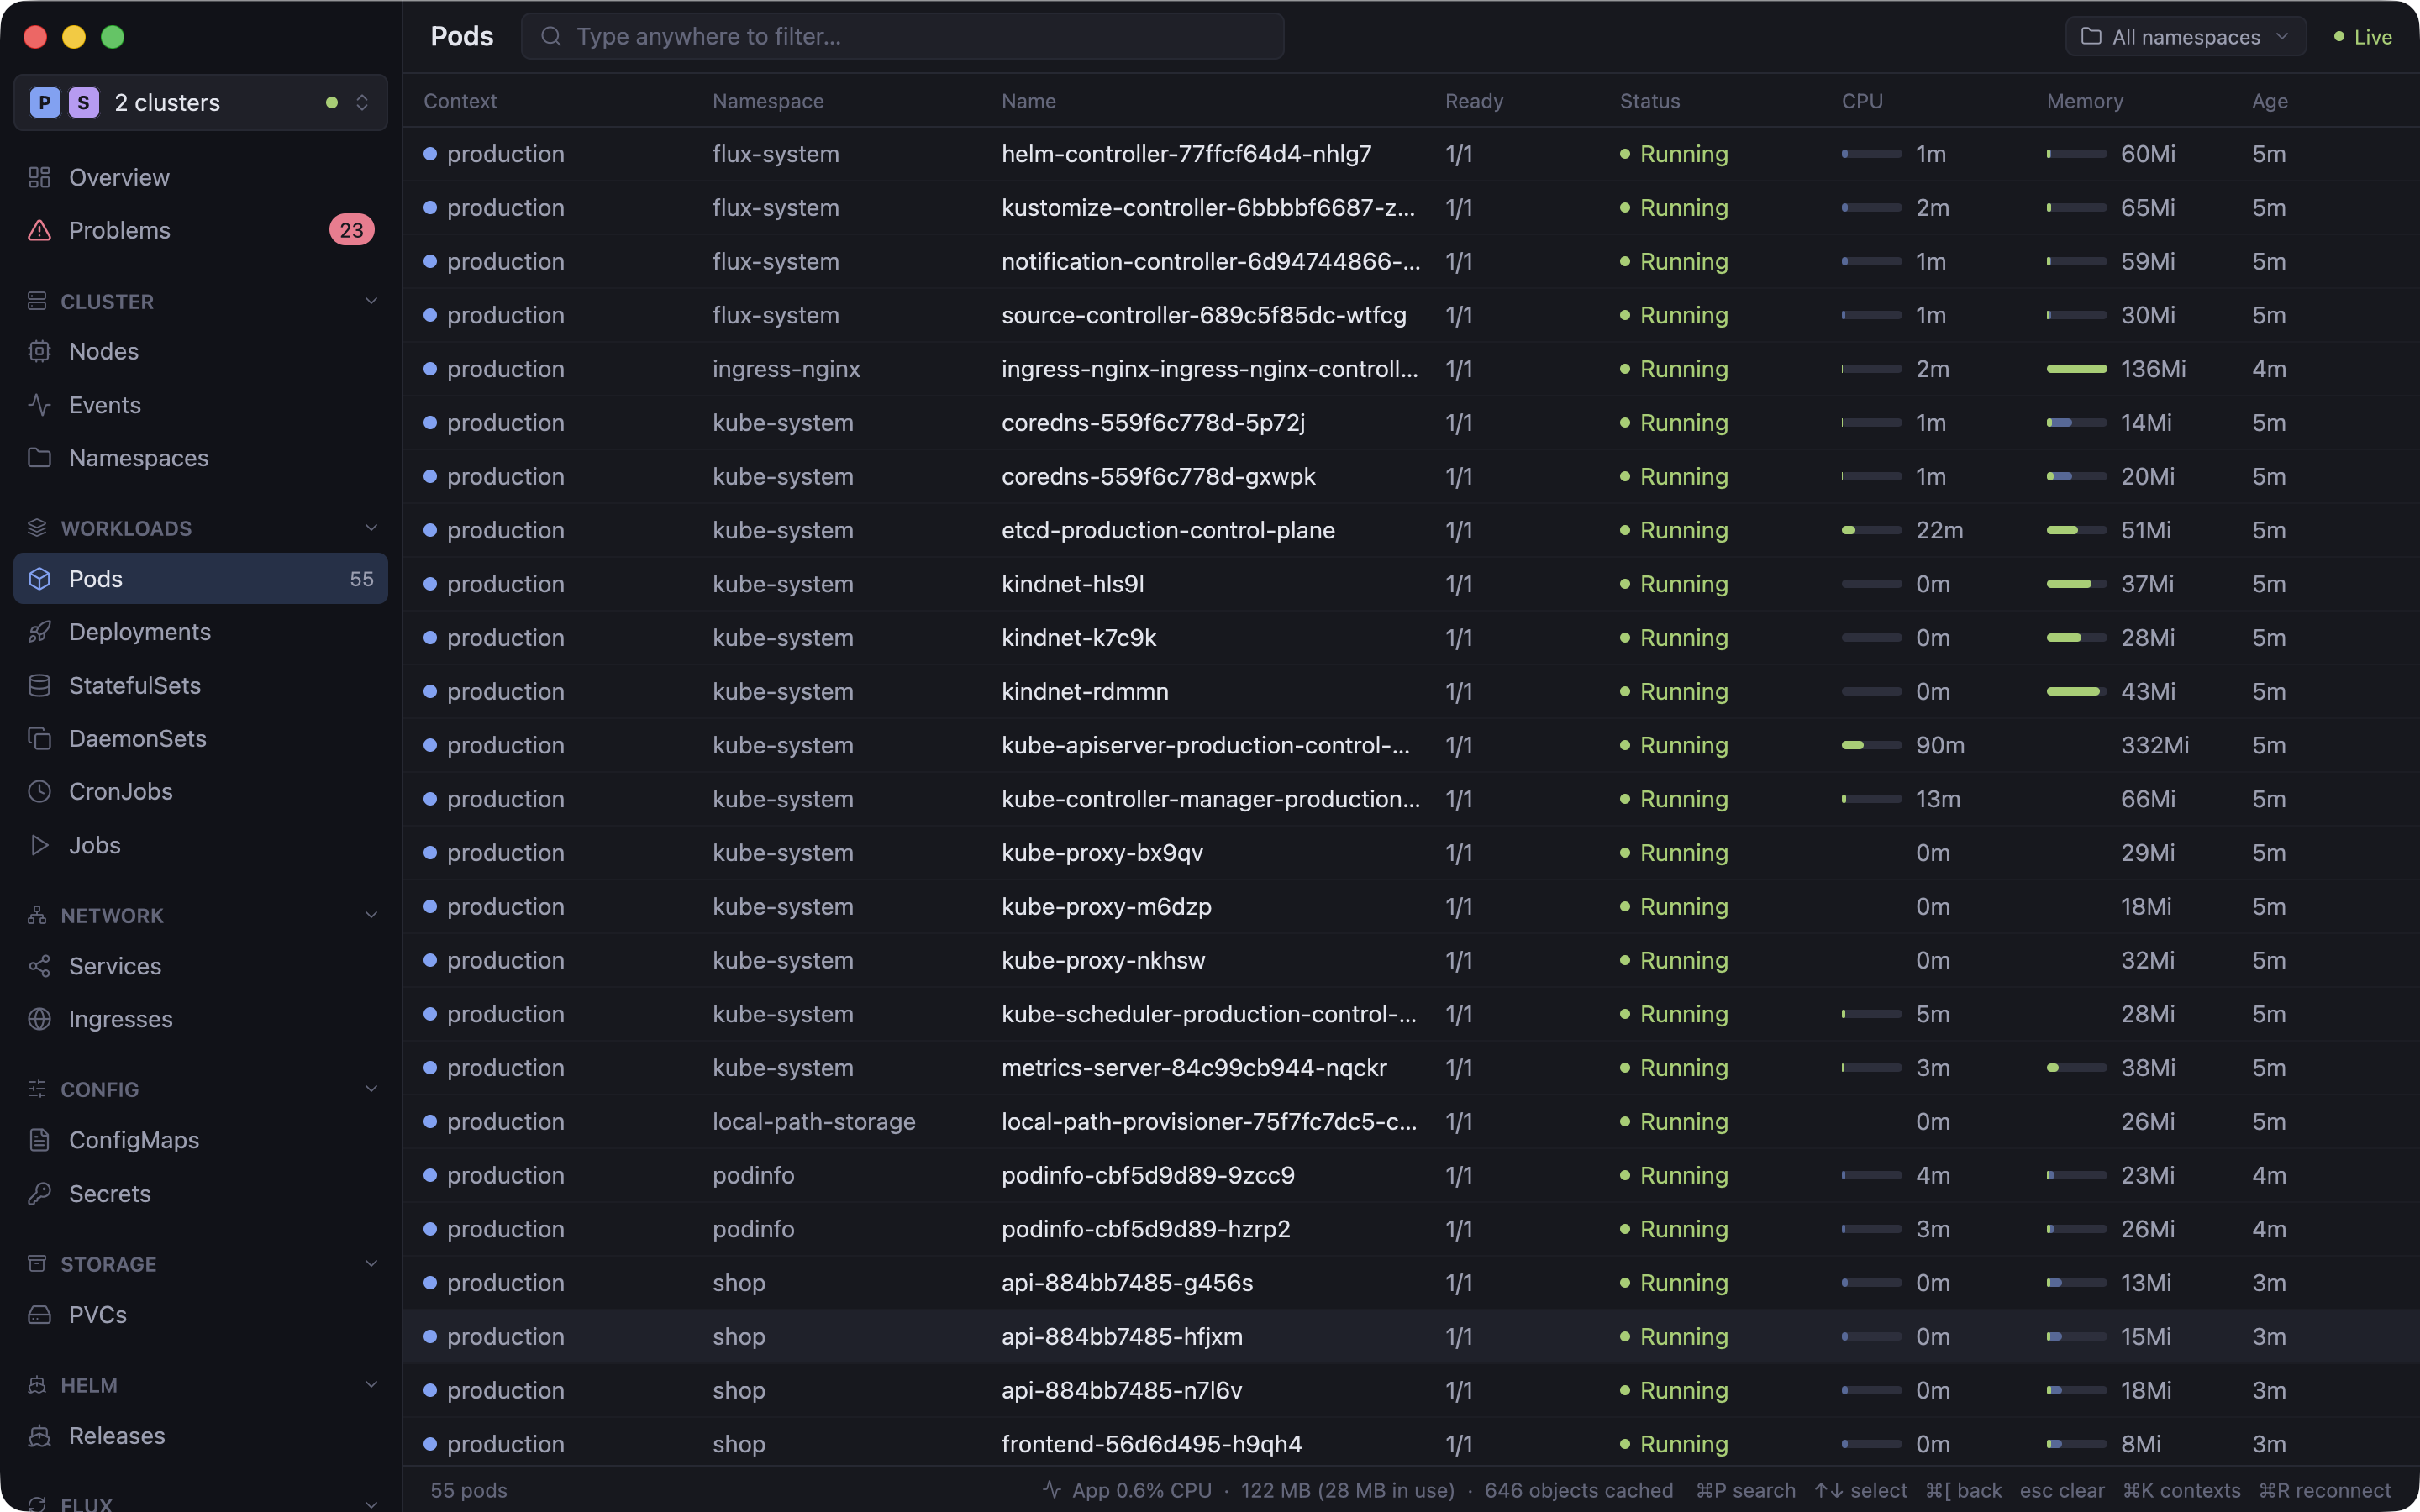Click the Problems warning triangle icon
Viewport: 2420px width, 1512px height.
click(x=39, y=230)
